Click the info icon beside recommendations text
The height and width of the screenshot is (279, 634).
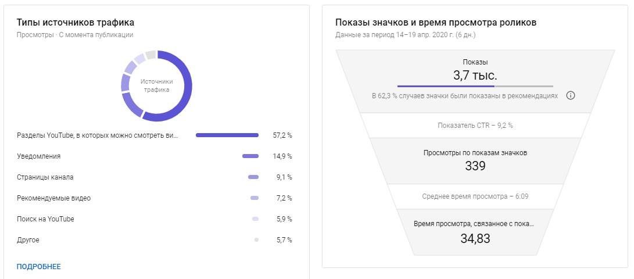click(571, 95)
